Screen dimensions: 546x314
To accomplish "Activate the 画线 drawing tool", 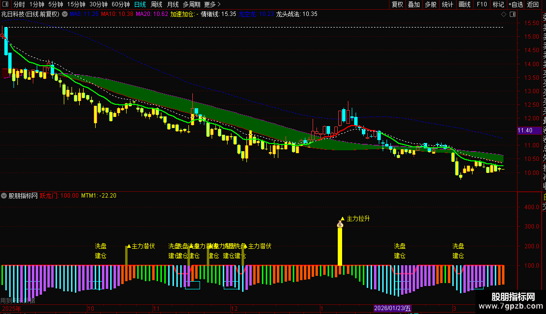I will click(464, 4).
